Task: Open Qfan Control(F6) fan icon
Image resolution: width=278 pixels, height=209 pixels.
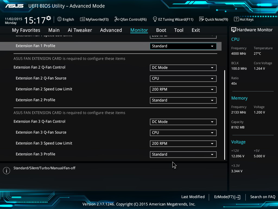Action: (117, 19)
